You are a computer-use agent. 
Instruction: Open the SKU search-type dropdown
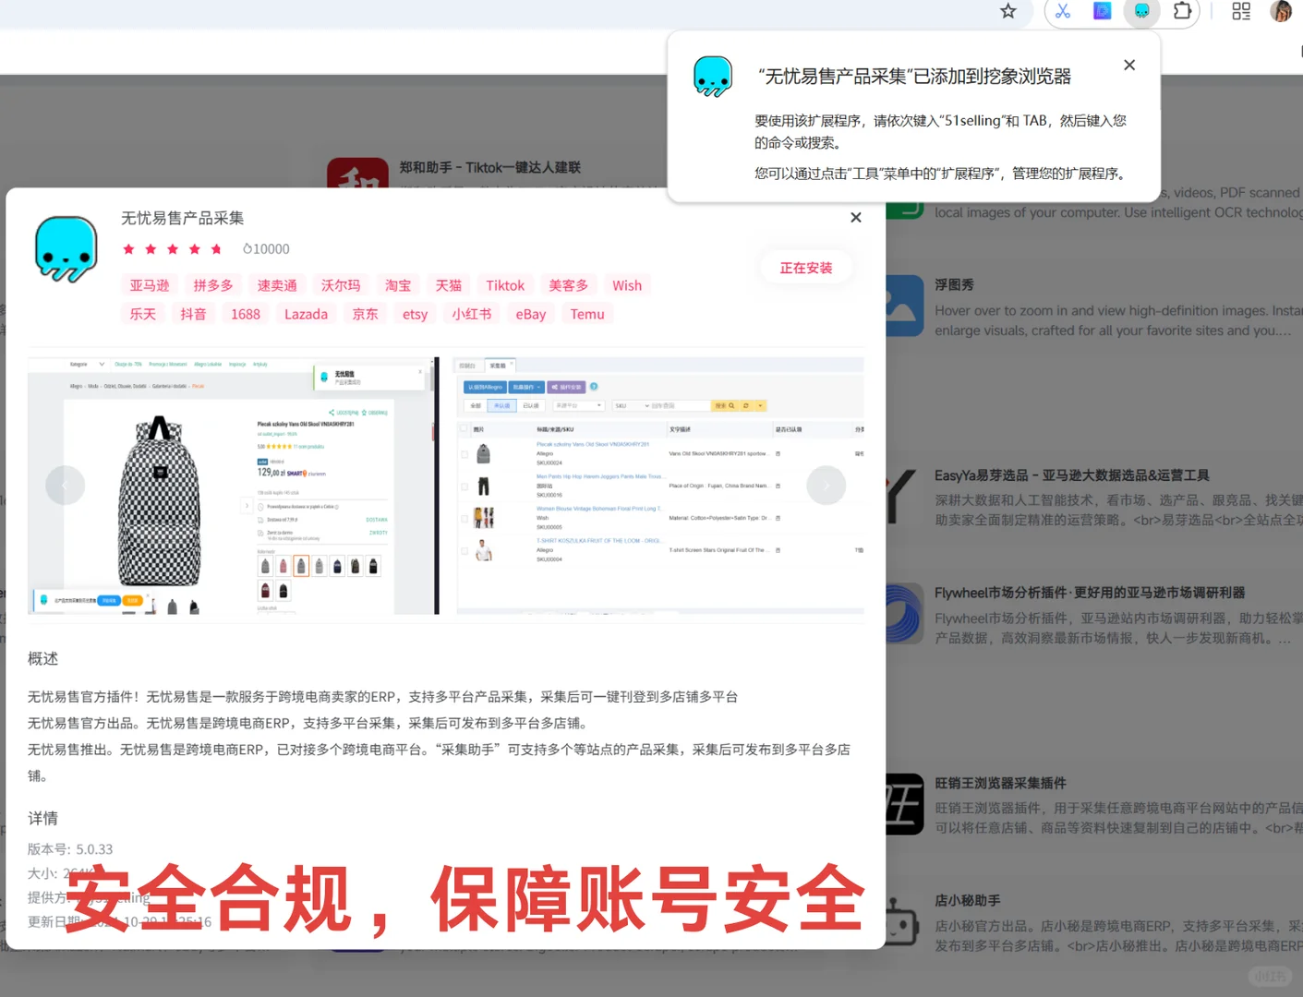(x=632, y=405)
